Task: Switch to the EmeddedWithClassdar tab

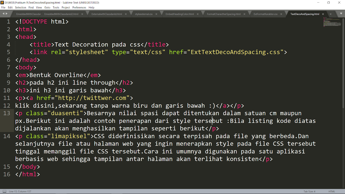Action: [28, 14]
